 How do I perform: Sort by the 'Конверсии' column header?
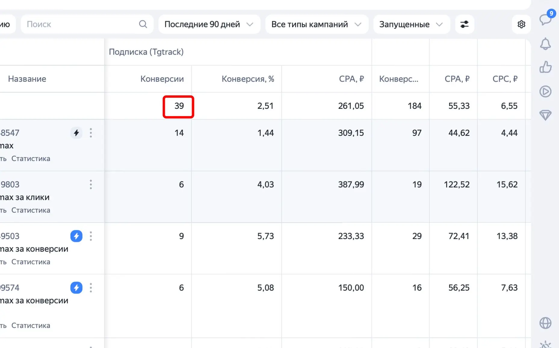[x=162, y=79]
